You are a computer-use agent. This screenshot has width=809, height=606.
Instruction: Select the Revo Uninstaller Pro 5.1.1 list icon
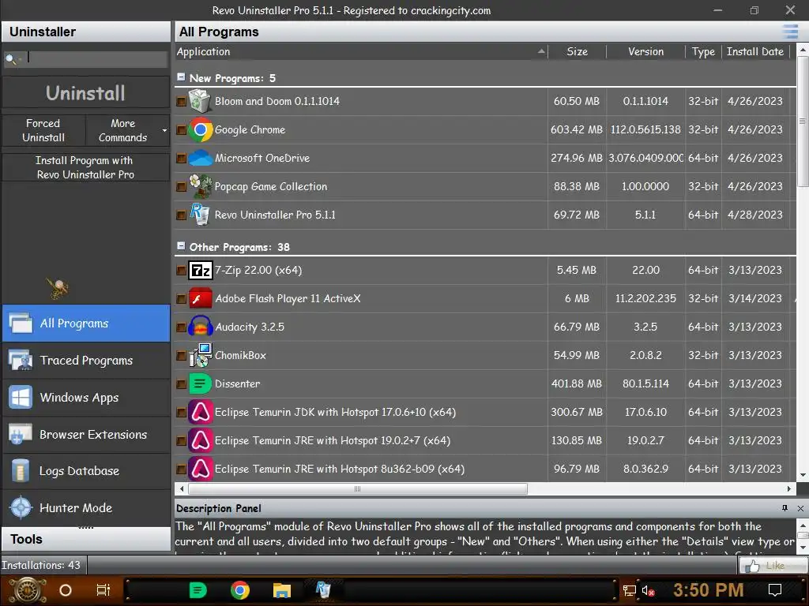pyautogui.click(x=200, y=215)
